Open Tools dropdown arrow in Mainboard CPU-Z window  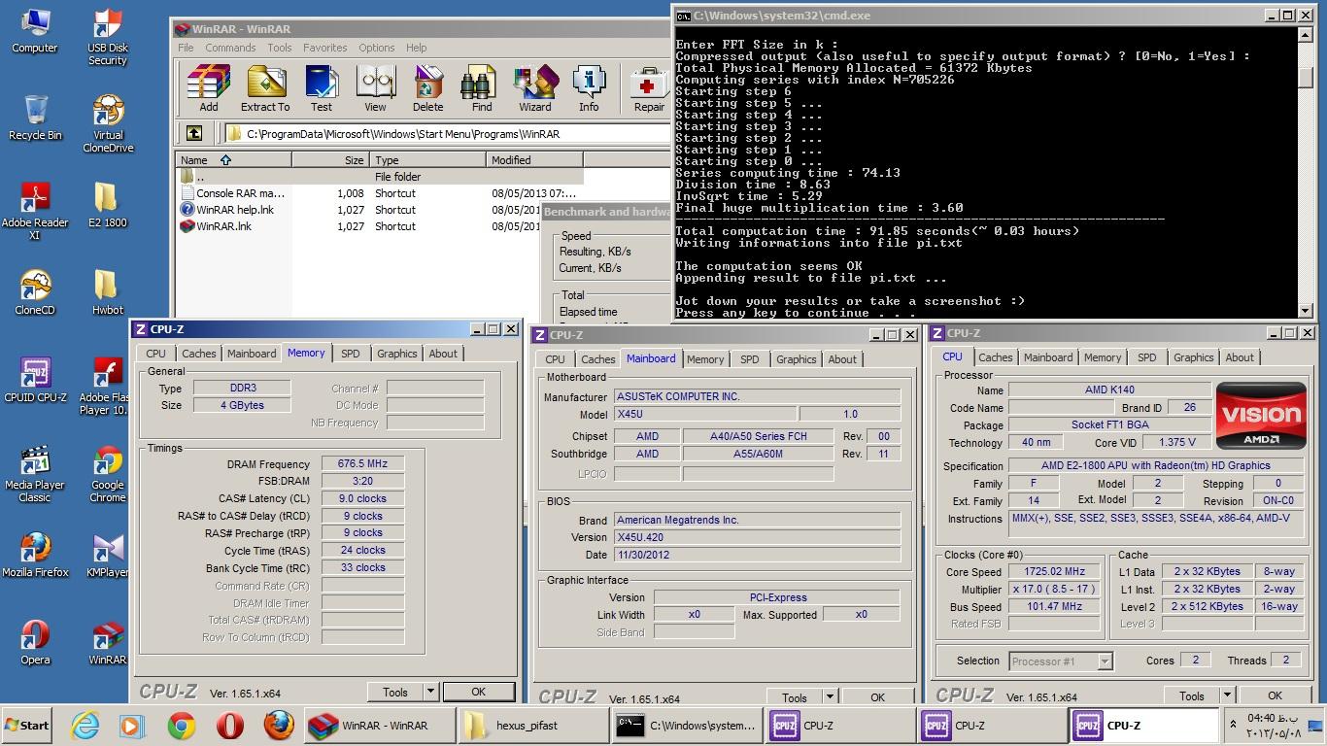click(x=831, y=697)
